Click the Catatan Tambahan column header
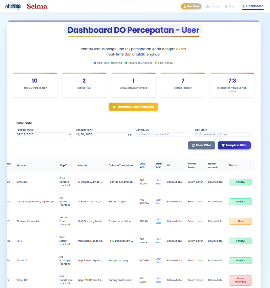This screenshot has width=270, height=288. tap(121, 165)
